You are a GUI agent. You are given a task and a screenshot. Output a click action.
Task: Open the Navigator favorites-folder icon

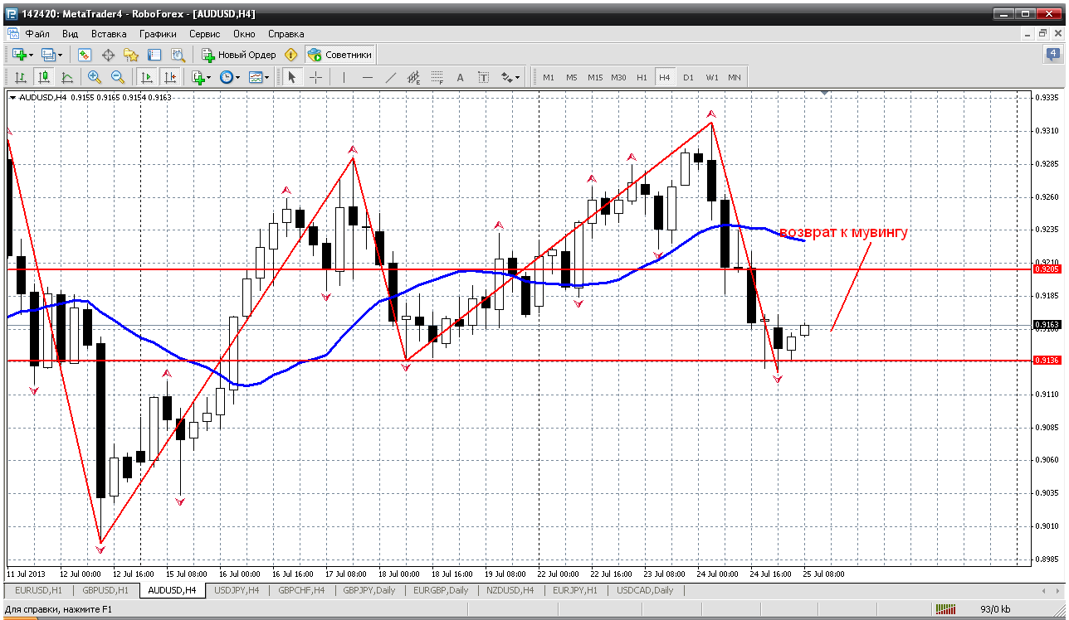[x=131, y=55]
